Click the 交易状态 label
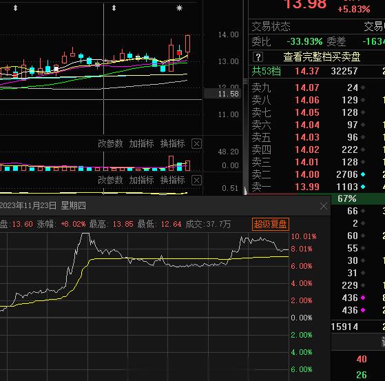Image resolution: width=385 pixels, height=381 pixels. [x=271, y=26]
